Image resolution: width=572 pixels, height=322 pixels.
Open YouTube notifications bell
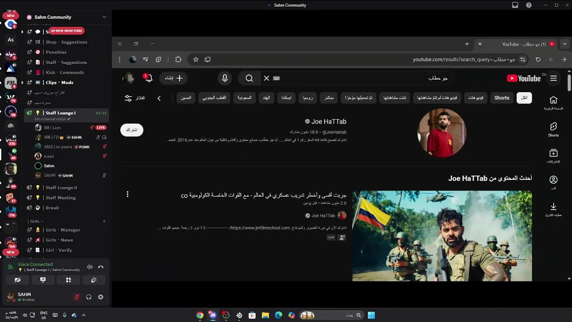click(148, 78)
